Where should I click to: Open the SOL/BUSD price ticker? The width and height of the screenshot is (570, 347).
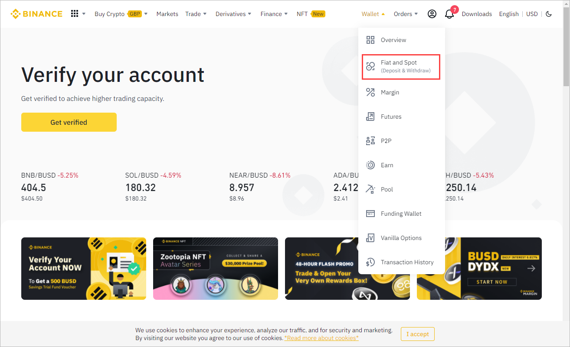[153, 187]
